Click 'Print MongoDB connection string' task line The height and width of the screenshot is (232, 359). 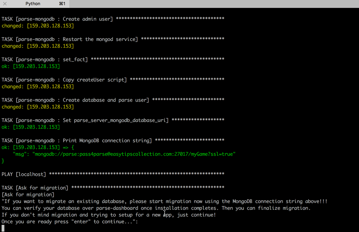click(x=77, y=140)
